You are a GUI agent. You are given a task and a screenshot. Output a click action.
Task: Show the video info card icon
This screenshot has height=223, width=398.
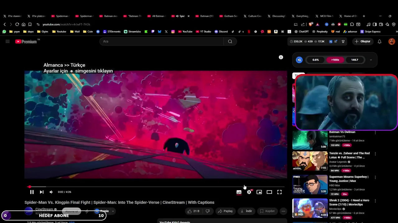coord(281,57)
